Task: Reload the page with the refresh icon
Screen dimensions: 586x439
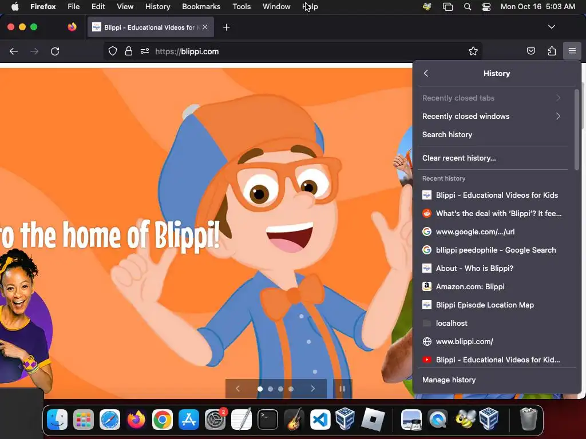Action: [55, 51]
